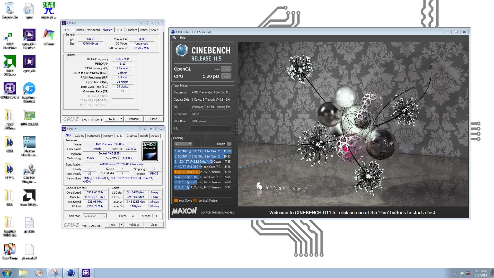Expand Tools dropdown arrow in bottom CPU-Z window

tap(121, 225)
